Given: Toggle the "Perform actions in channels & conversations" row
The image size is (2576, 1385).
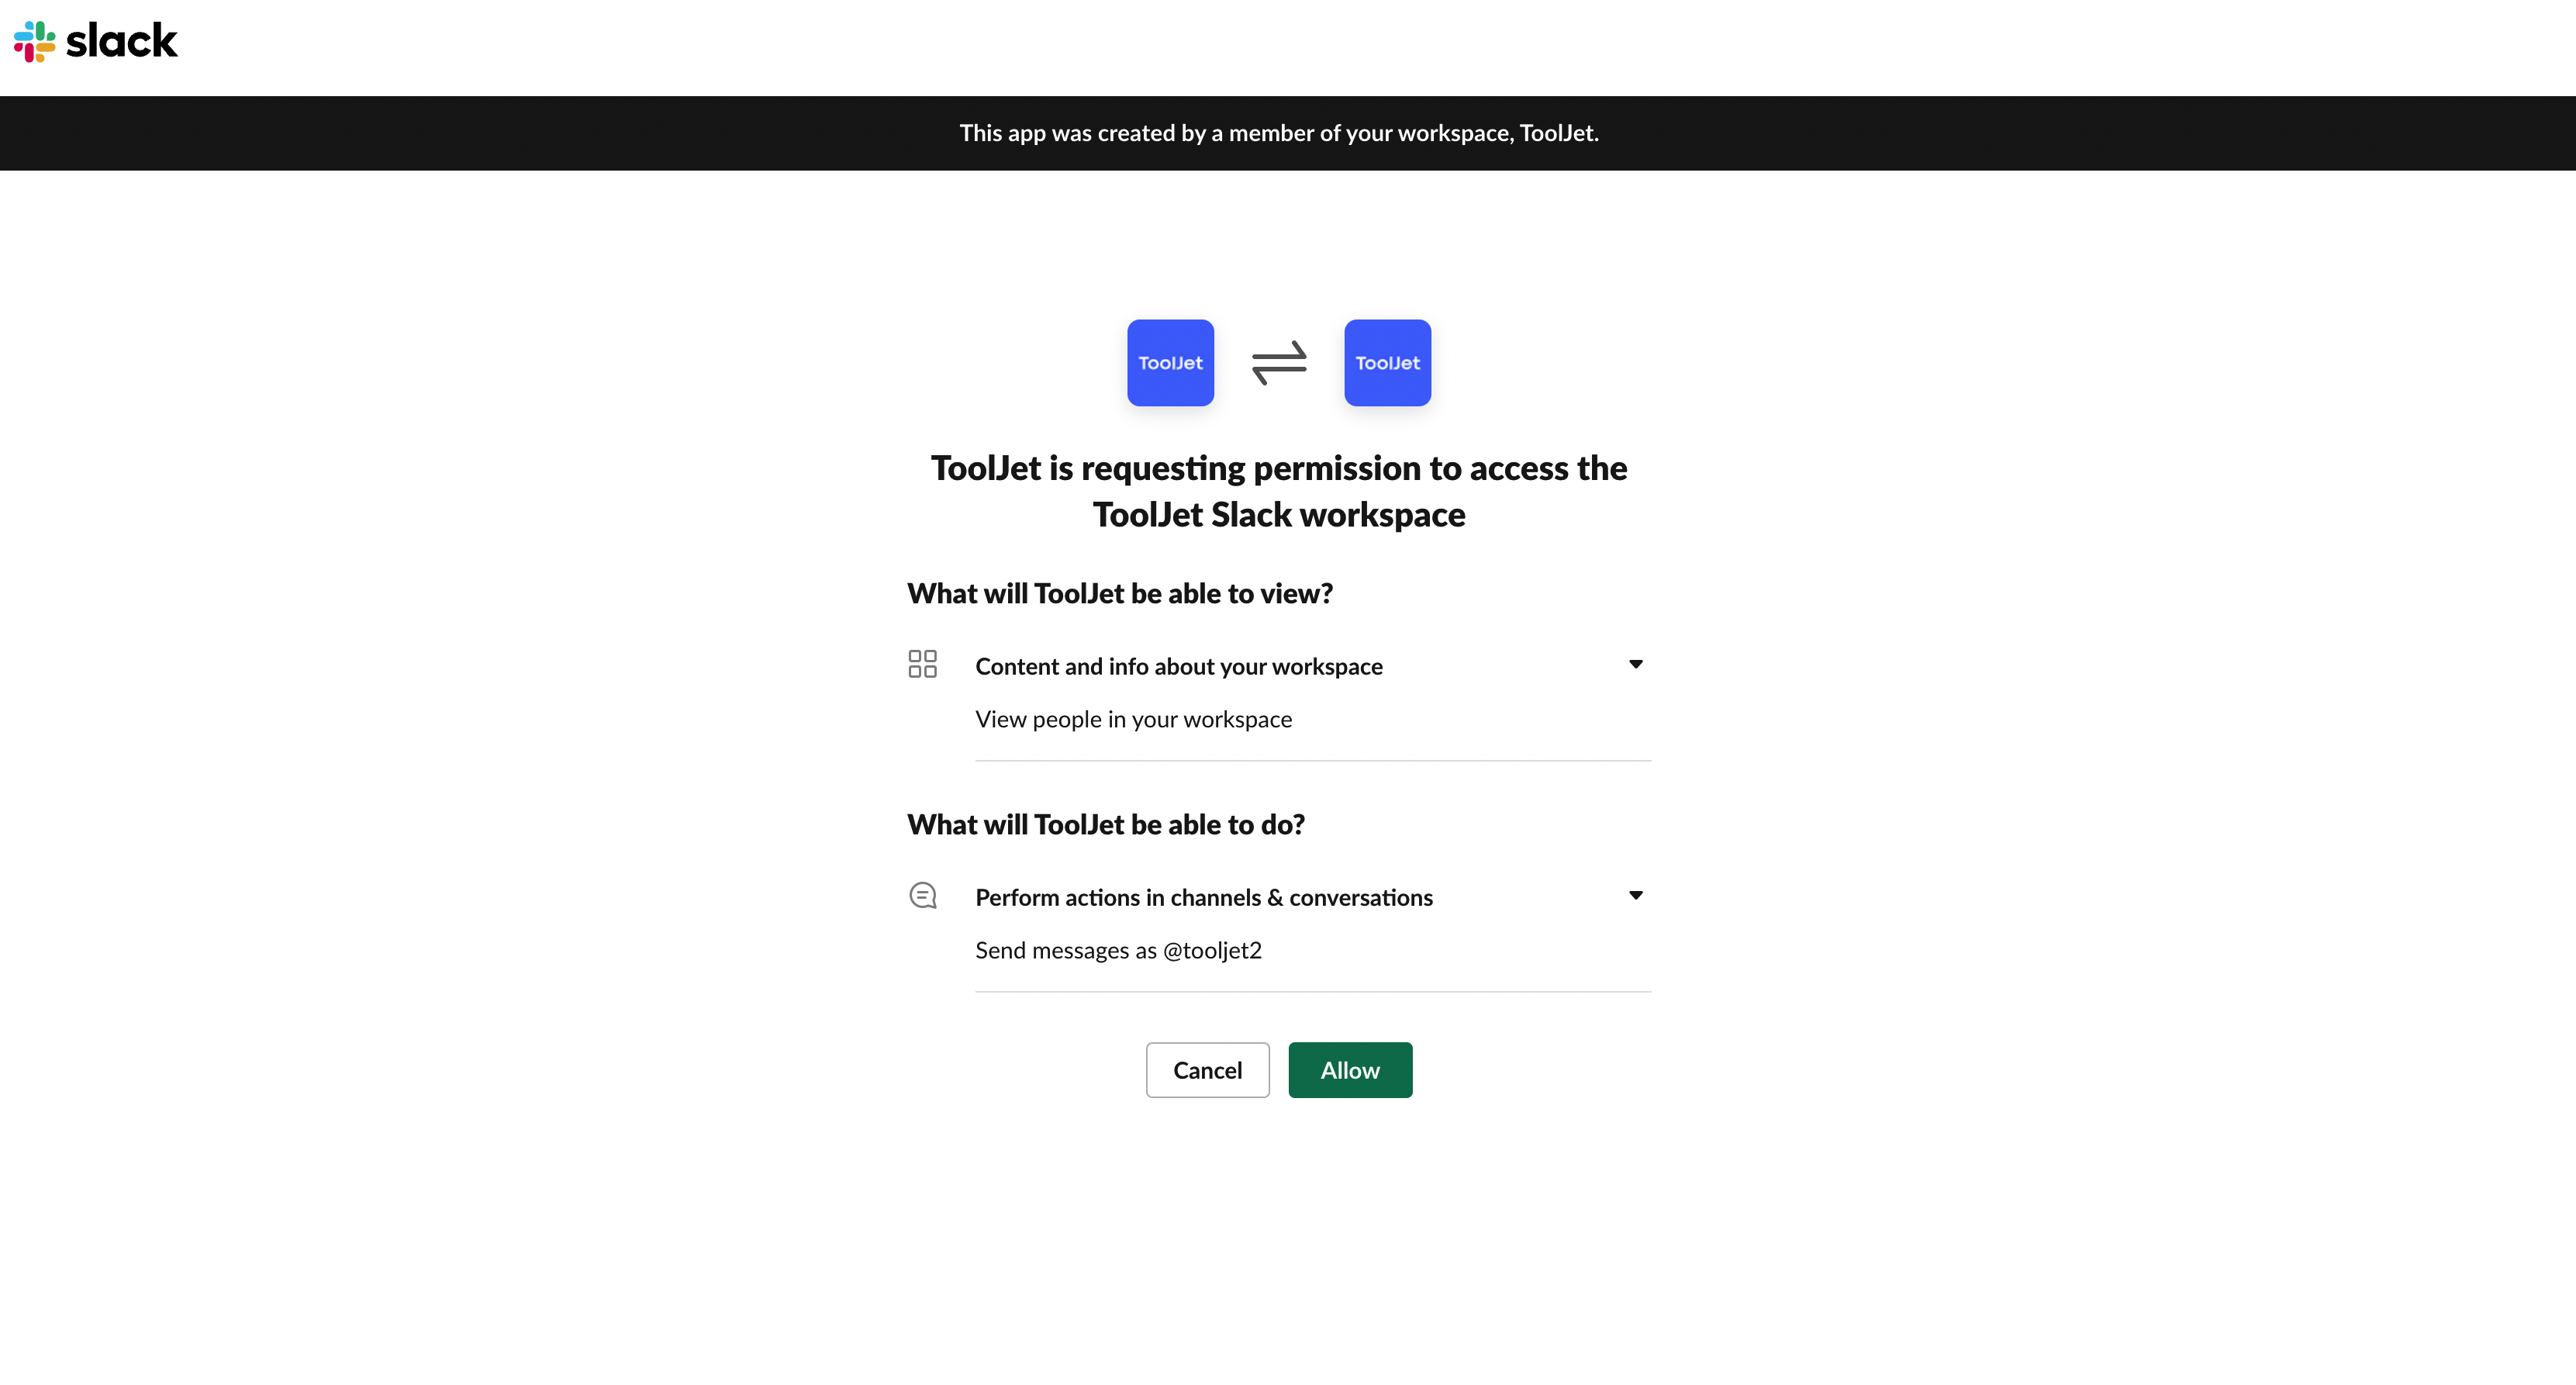Looking at the screenshot, I should [1204, 898].
